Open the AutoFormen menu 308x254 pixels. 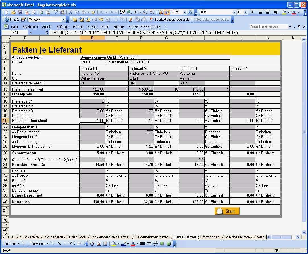click(x=39, y=244)
